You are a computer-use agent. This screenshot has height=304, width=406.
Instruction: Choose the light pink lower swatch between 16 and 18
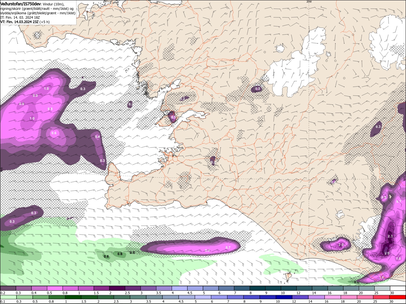[333, 297]
